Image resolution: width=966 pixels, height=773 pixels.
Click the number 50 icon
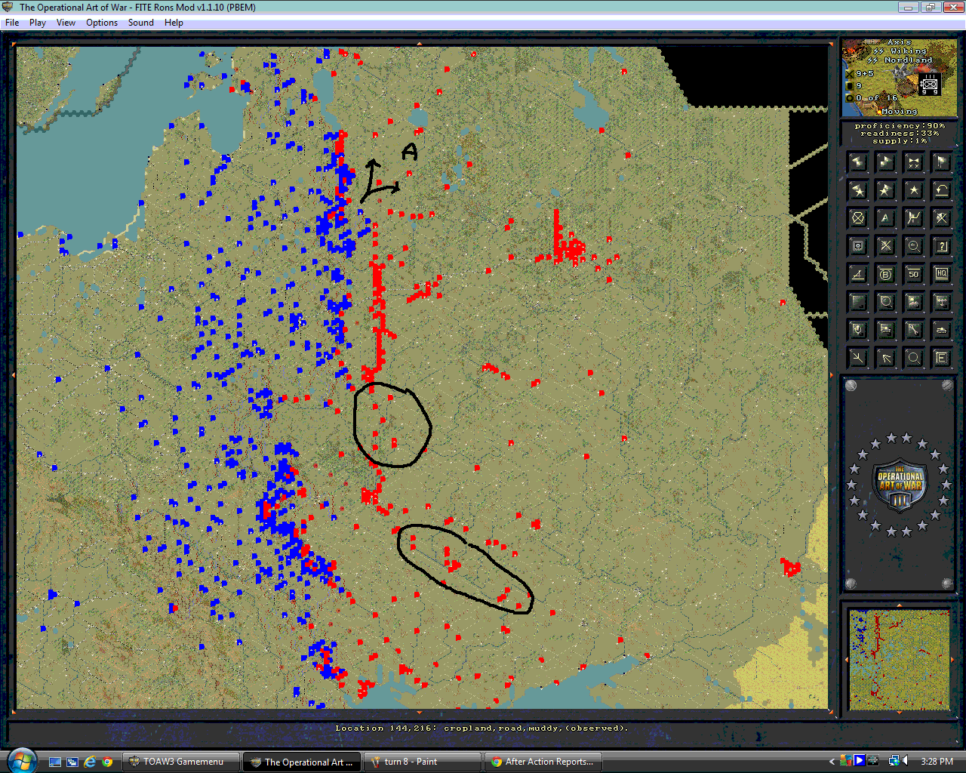point(914,274)
